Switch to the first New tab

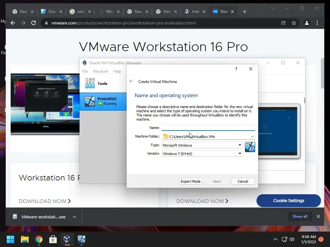click(23, 12)
